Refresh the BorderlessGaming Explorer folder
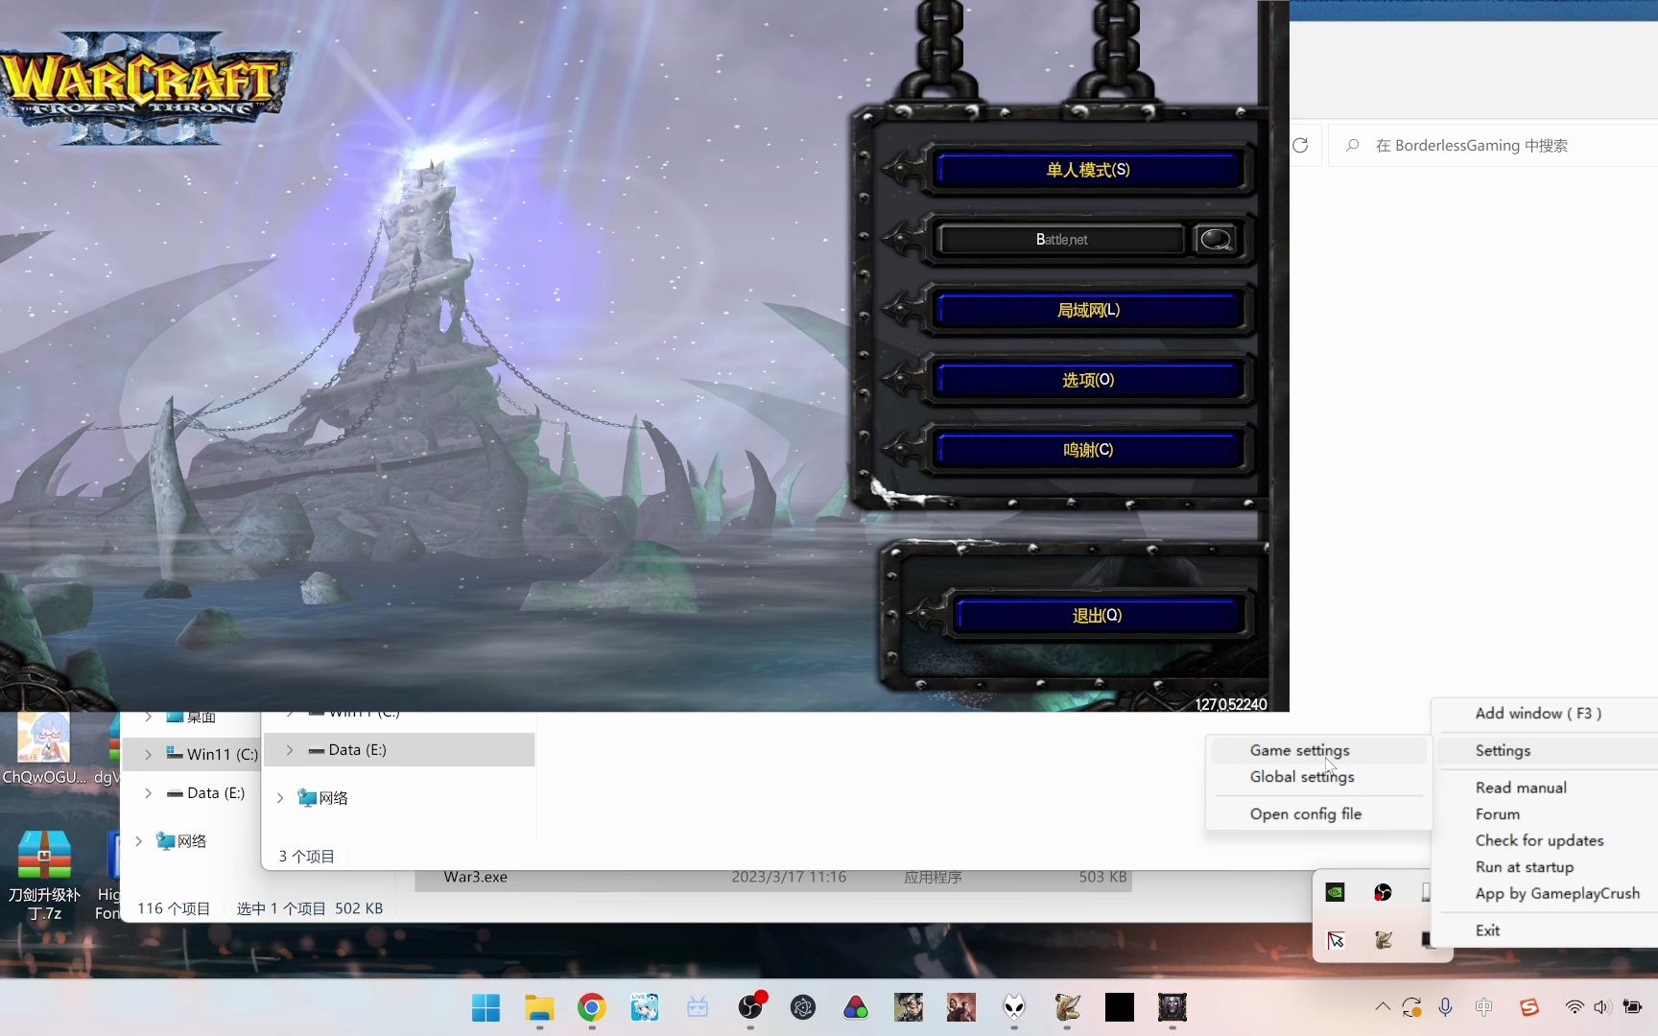 pyautogui.click(x=1300, y=145)
